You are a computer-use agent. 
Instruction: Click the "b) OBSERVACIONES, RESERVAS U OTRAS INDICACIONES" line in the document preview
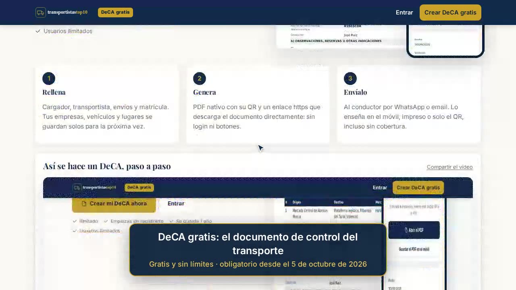(336, 41)
